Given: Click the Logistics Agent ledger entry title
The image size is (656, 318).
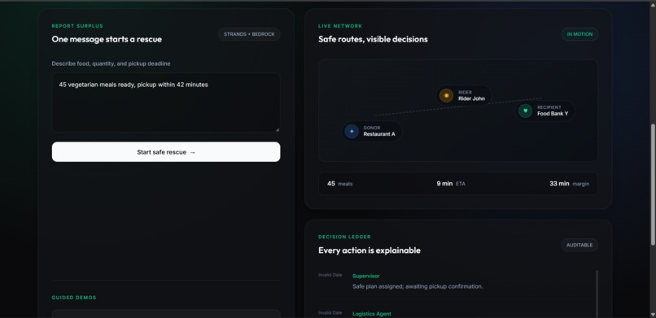Looking at the screenshot, I should click(371, 314).
